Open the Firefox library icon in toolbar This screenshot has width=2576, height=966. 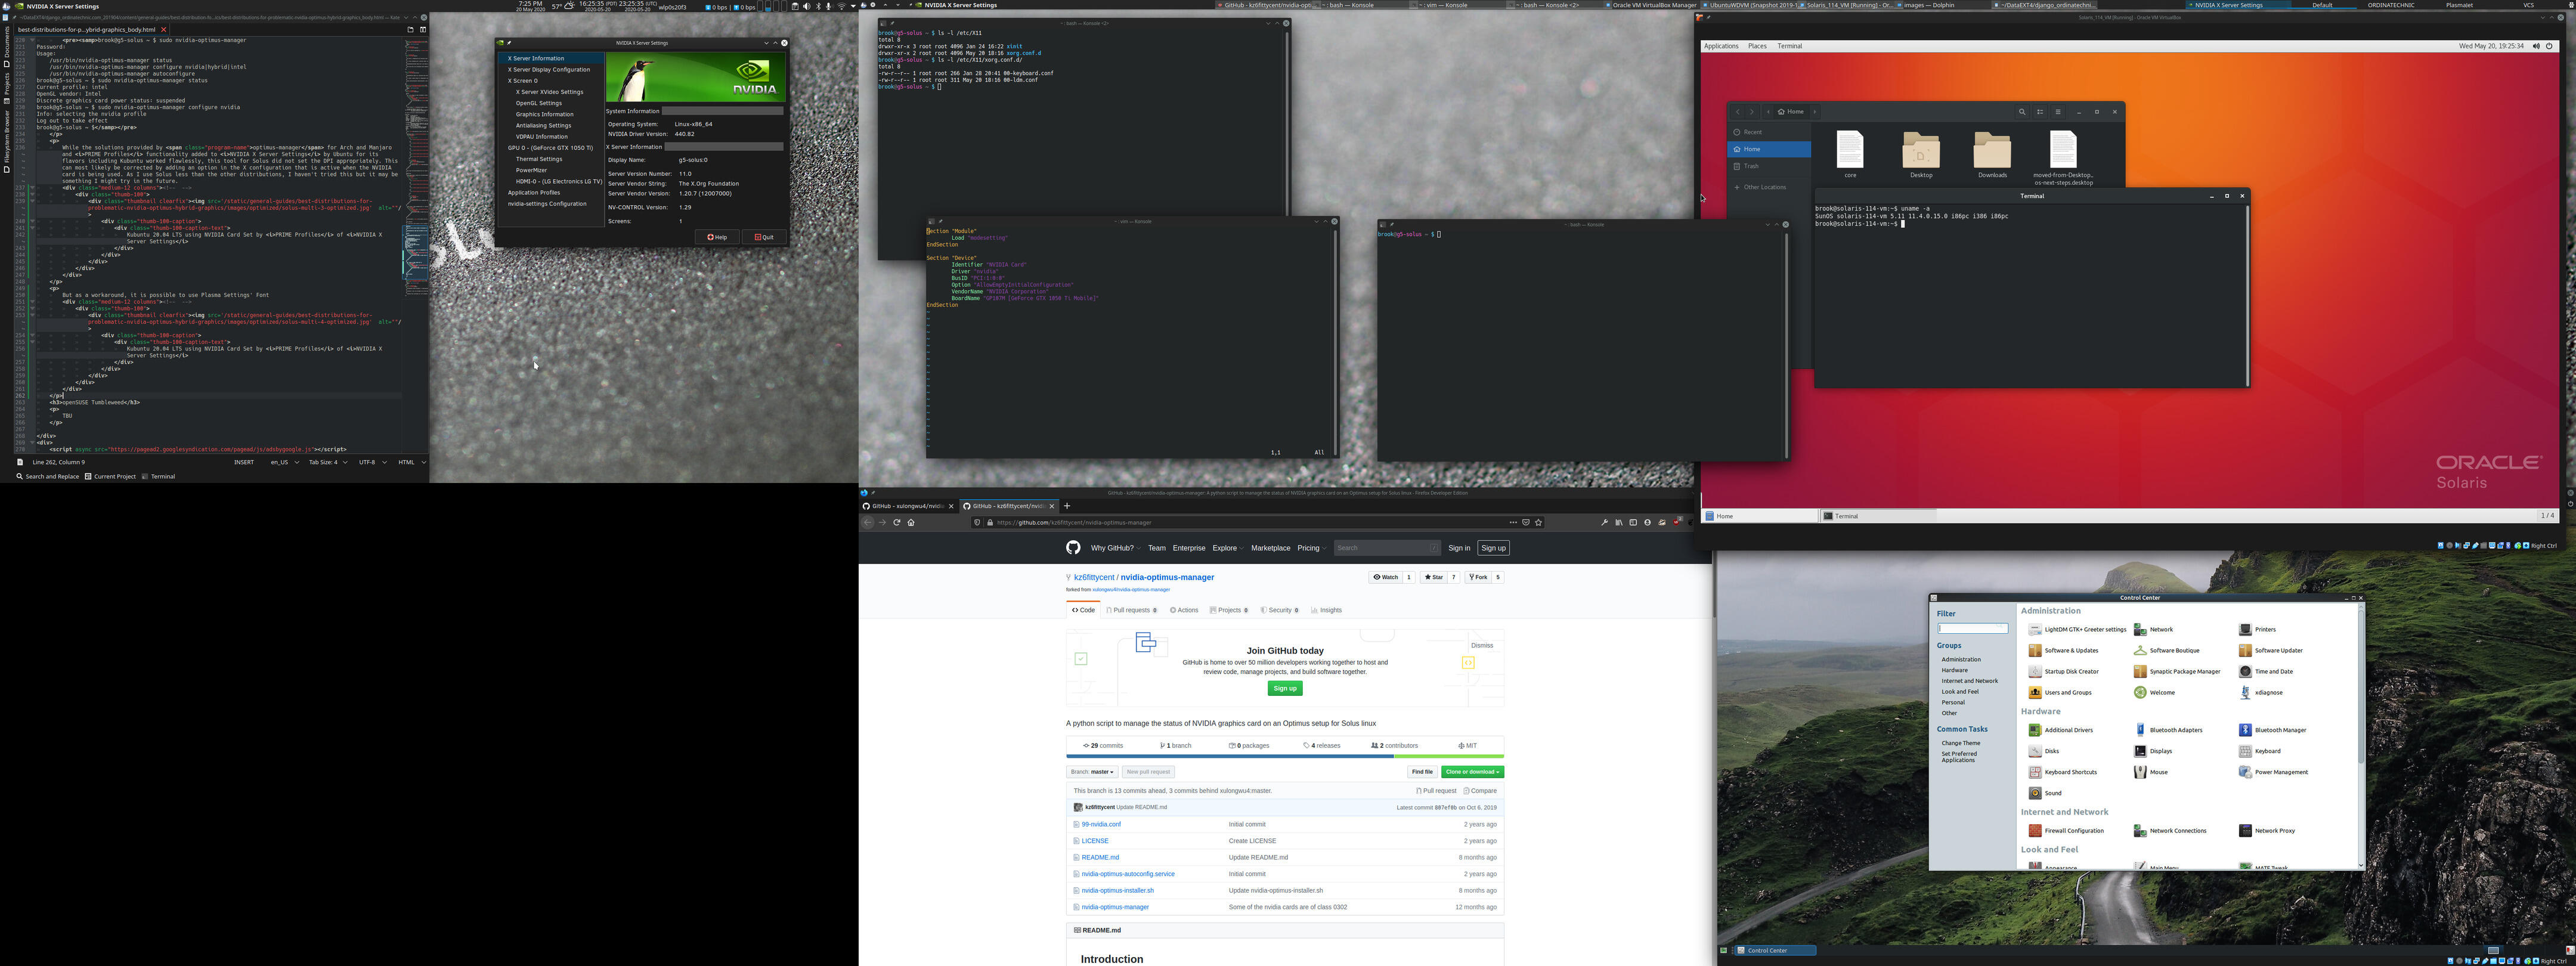tap(1618, 522)
